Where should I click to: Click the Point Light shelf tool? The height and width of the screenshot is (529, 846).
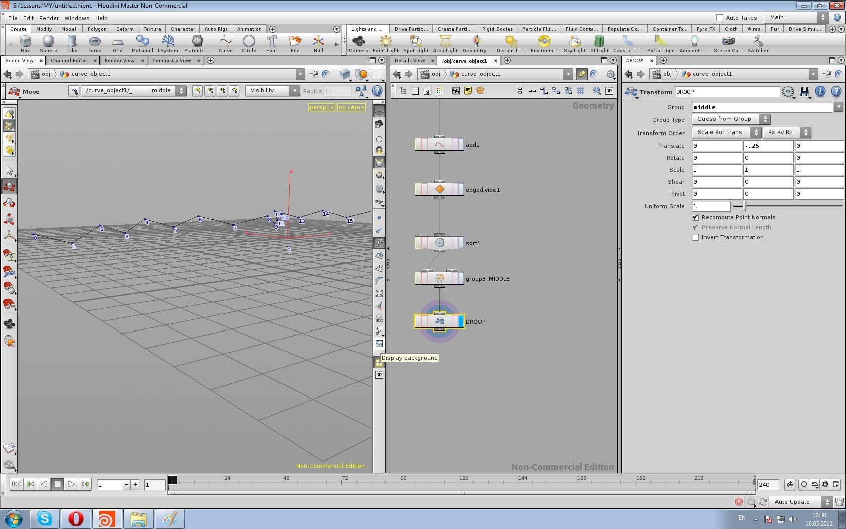386,44
